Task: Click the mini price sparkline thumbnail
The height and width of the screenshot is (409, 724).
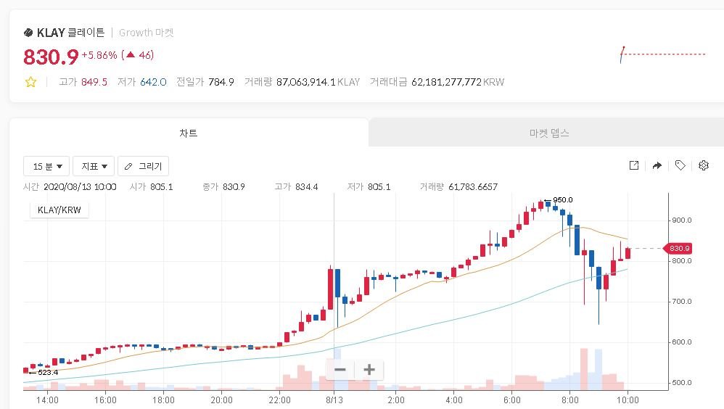Action: 662,54
